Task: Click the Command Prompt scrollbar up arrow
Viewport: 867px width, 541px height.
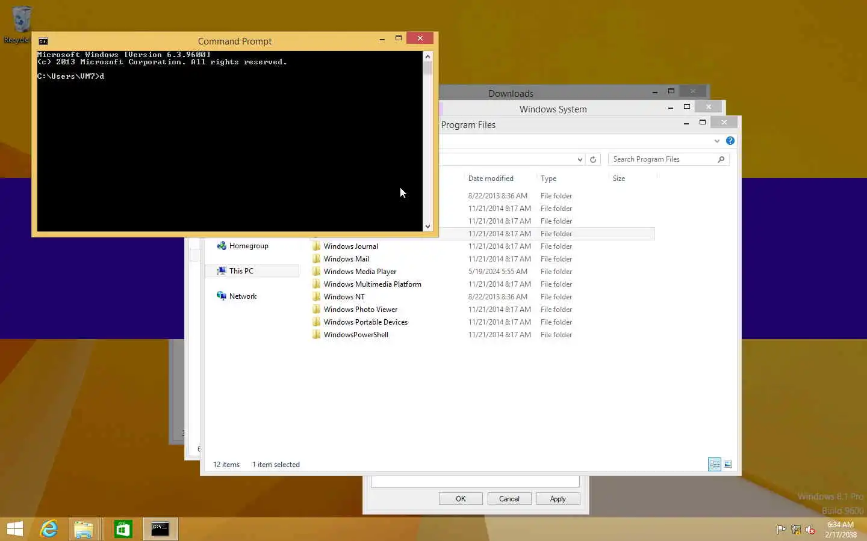Action: click(427, 56)
